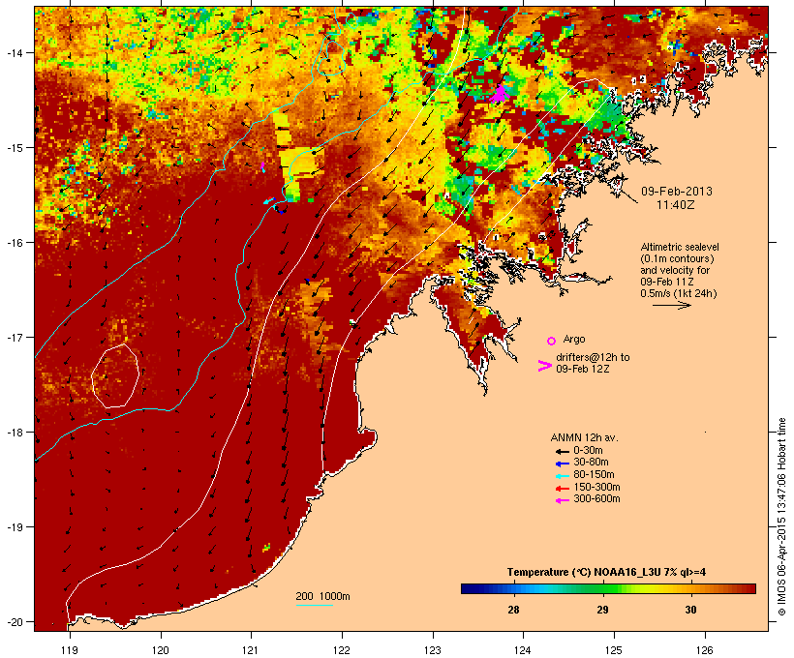Click the 119 longitude axis label
Screen dimensions: 794x658
(70, 650)
